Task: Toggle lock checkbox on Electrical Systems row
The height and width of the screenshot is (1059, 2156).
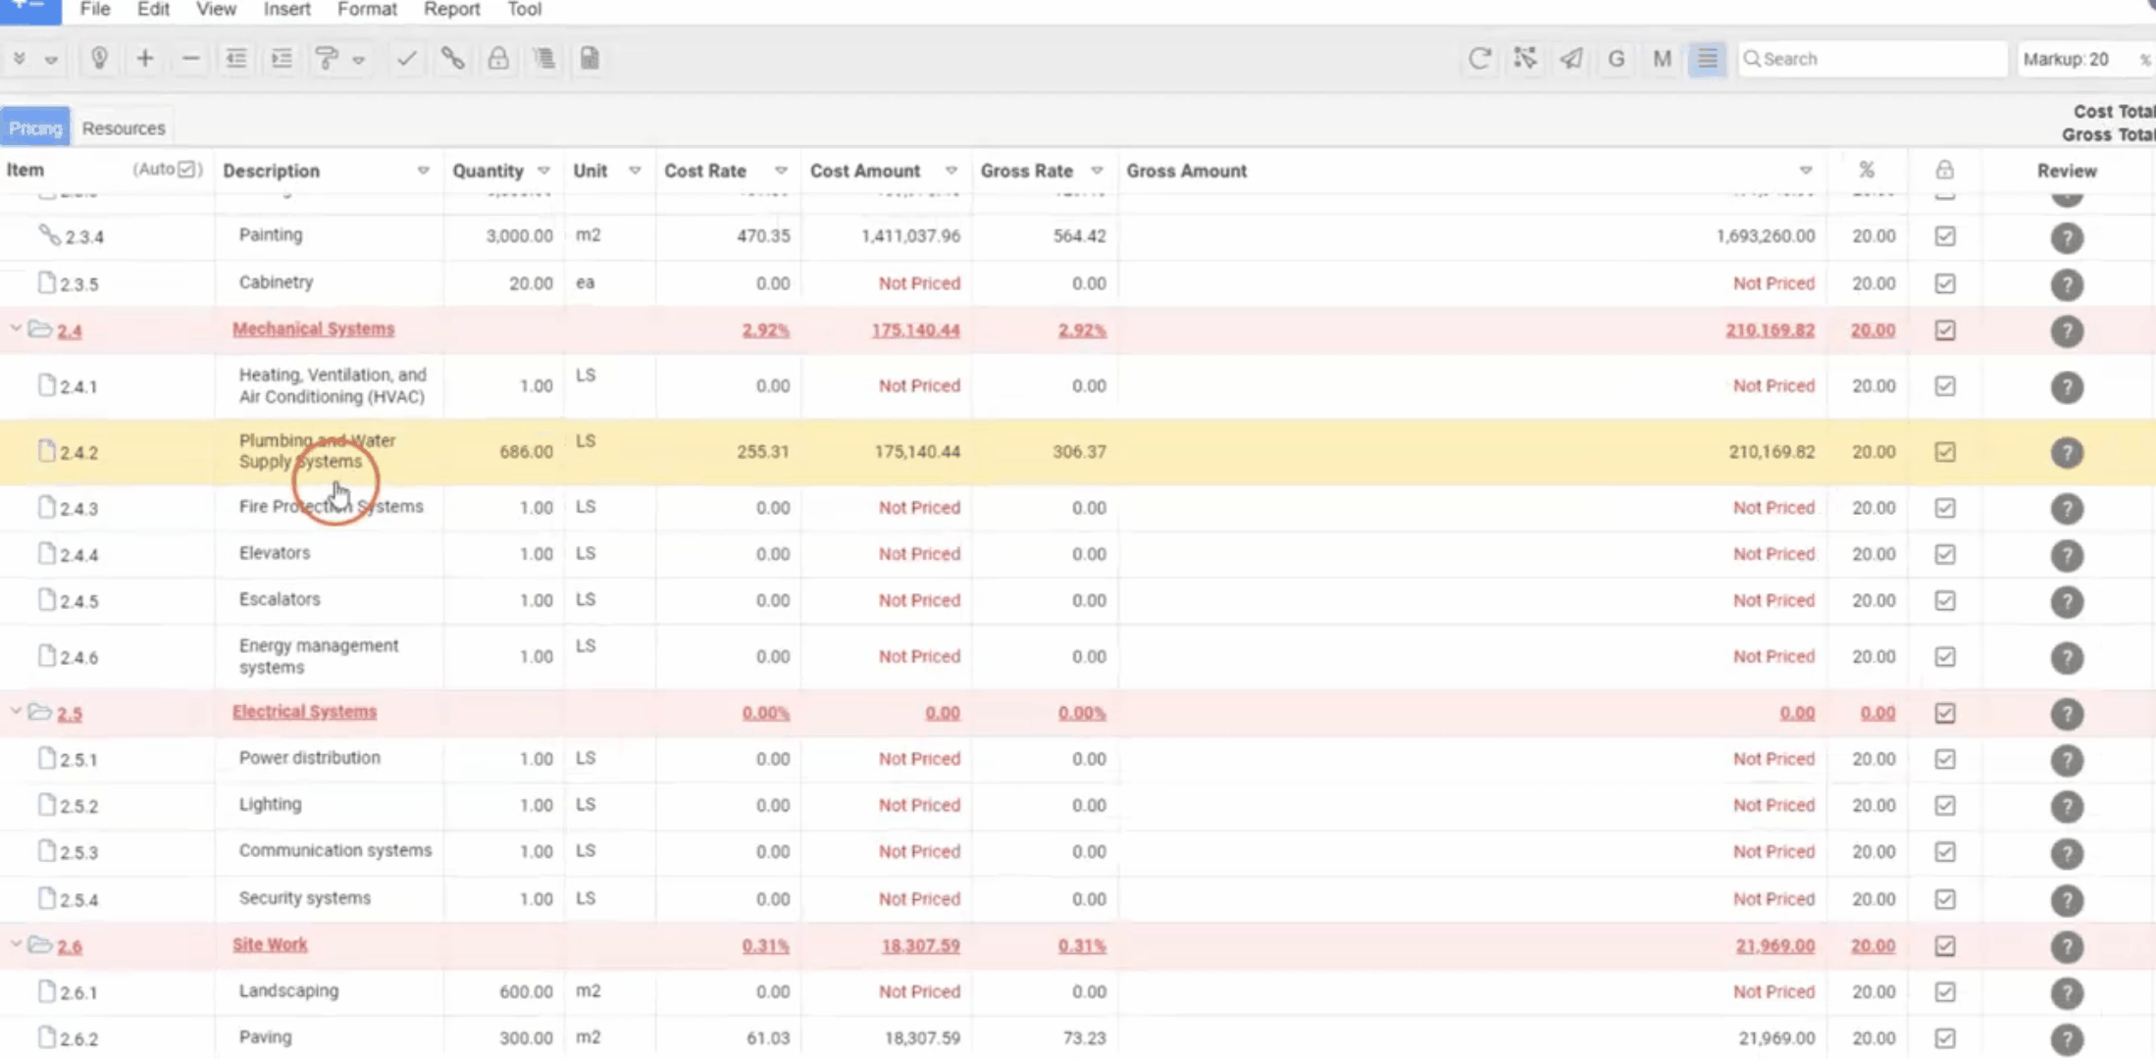Action: coord(1945,713)
